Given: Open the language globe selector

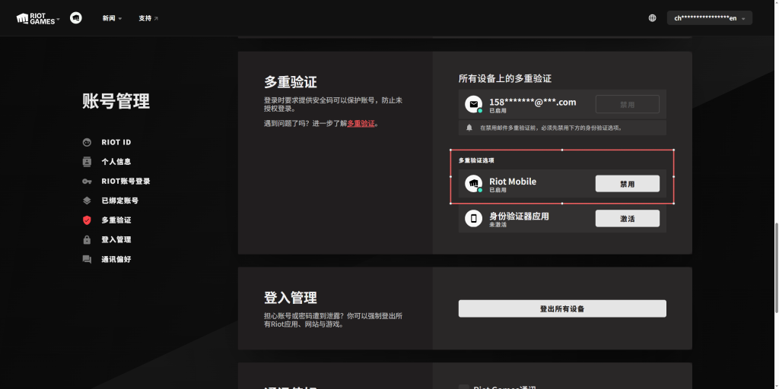Looking at the screenshot, I should pyautogui.click(x=652, y=18).
